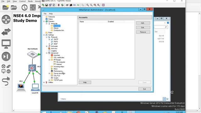Click GNS3 browse switches sidebar icon
The height and width of the screenshot is (113, 201).
click(6, 32)
